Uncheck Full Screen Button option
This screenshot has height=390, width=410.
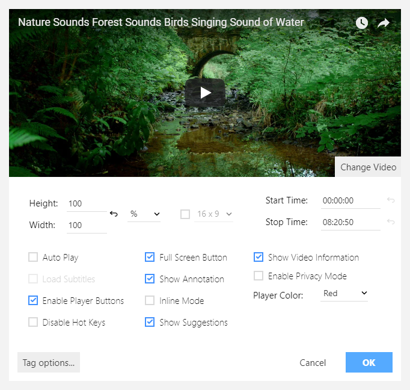click(x=150, y=258)
